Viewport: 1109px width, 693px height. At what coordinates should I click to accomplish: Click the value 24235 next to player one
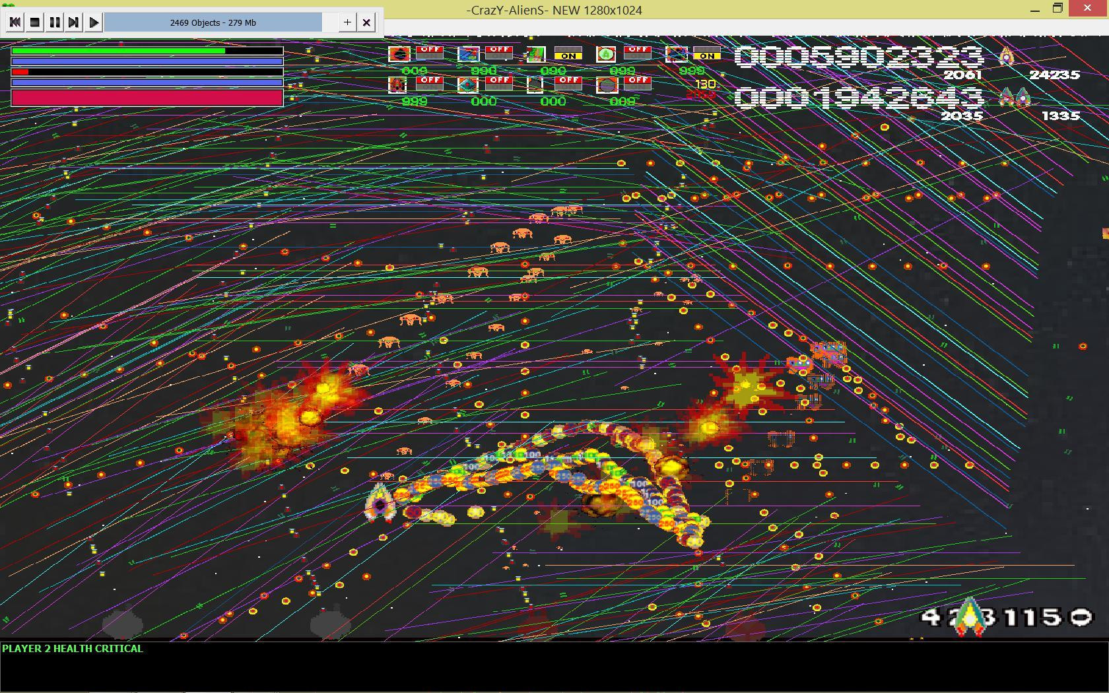pyautogui.click(x=1054, y=75)
